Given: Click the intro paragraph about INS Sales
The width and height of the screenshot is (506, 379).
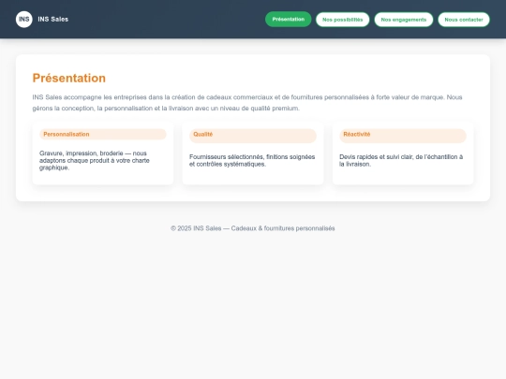Looking at the screenshot, I should 247,103.
